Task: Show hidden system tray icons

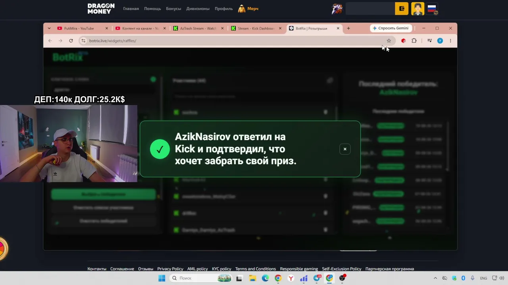Action: tap(435, 278)
